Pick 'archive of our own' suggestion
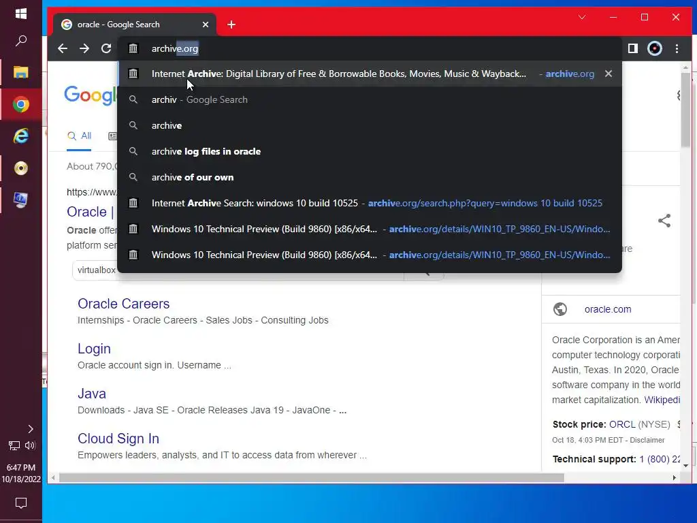The width and height of the screenshot is (697, 523). point(370,177)
